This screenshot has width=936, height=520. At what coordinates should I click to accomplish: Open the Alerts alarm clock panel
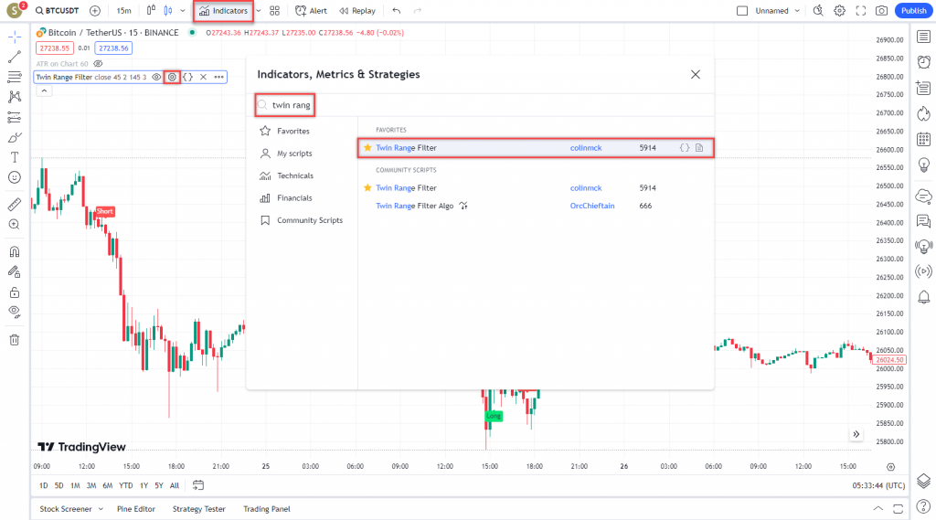pyautogui.click(x=923, y=61)
